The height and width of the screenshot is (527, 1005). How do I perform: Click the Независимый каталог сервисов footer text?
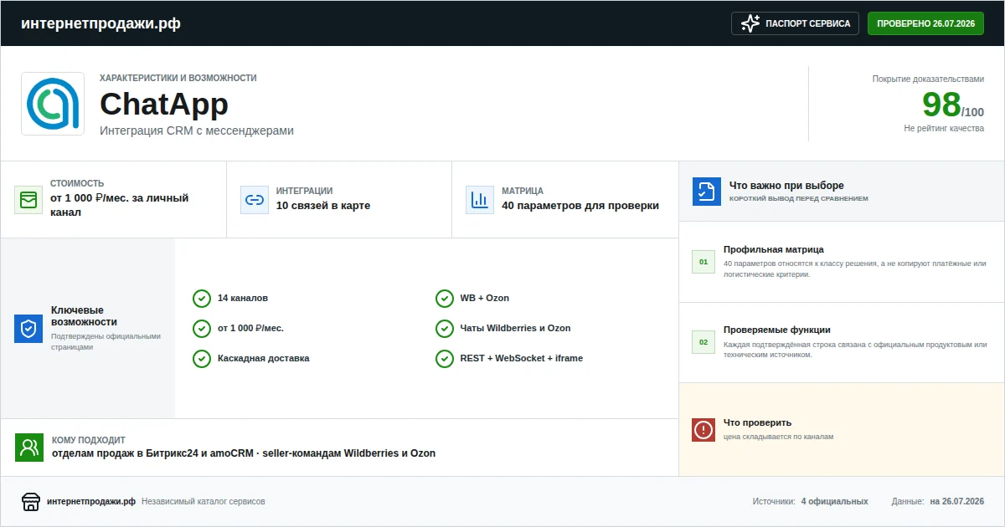point(204,502)
